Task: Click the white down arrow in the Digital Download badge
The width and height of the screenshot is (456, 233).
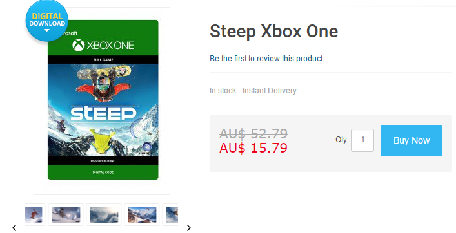Action: [47, 30]
